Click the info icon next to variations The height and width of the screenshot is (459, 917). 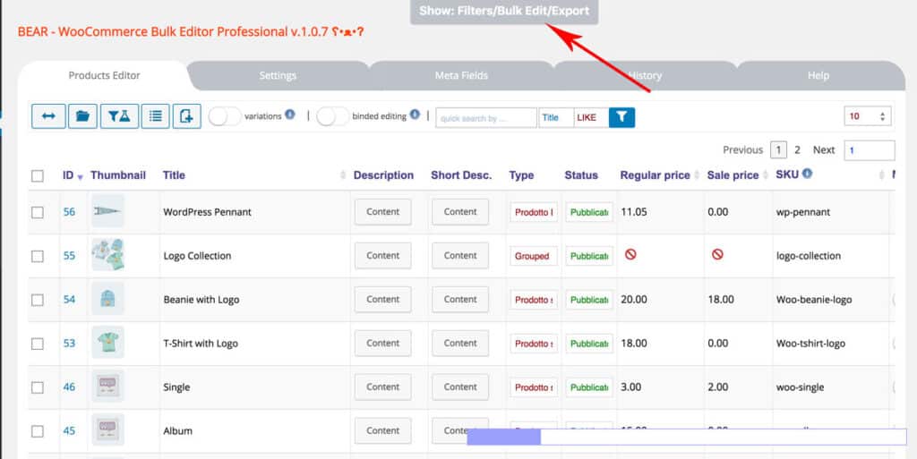click(x=290, y=115)
